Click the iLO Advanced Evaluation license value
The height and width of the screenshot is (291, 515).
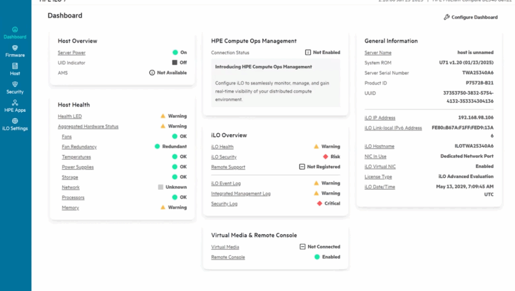click(x=466, y=176)
